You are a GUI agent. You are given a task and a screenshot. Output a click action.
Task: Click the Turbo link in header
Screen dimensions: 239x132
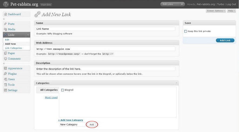(221, 4)
